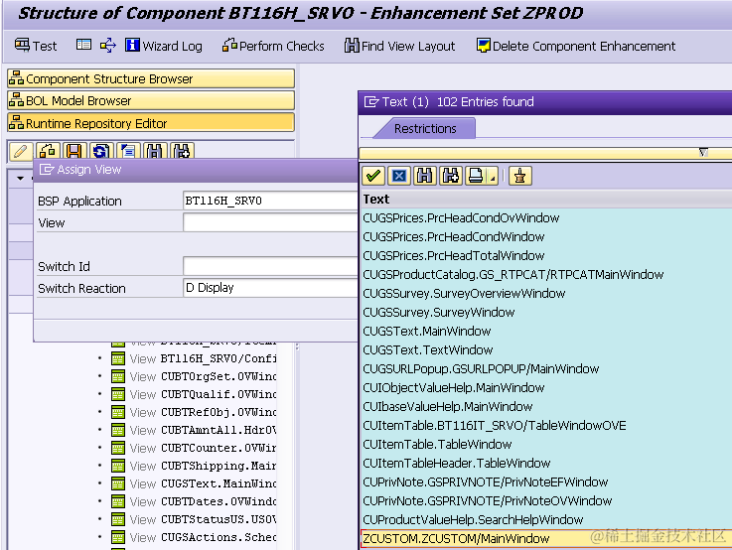This screenshot has height=550, width=732.
Task: Select View CUBTDates.OVWindo tree node
Action: tap(194, 501)
